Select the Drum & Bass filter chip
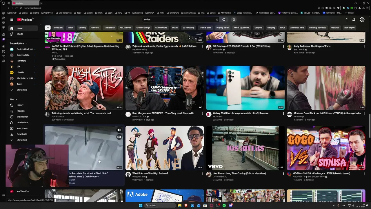 [205, 28]
